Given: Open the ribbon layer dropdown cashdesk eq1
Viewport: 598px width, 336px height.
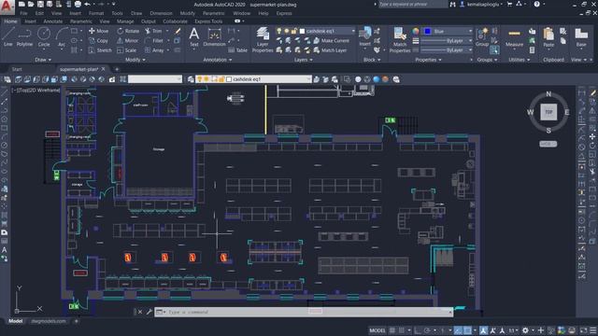Looking at the screenshot, I should click(x=316, y=31).
